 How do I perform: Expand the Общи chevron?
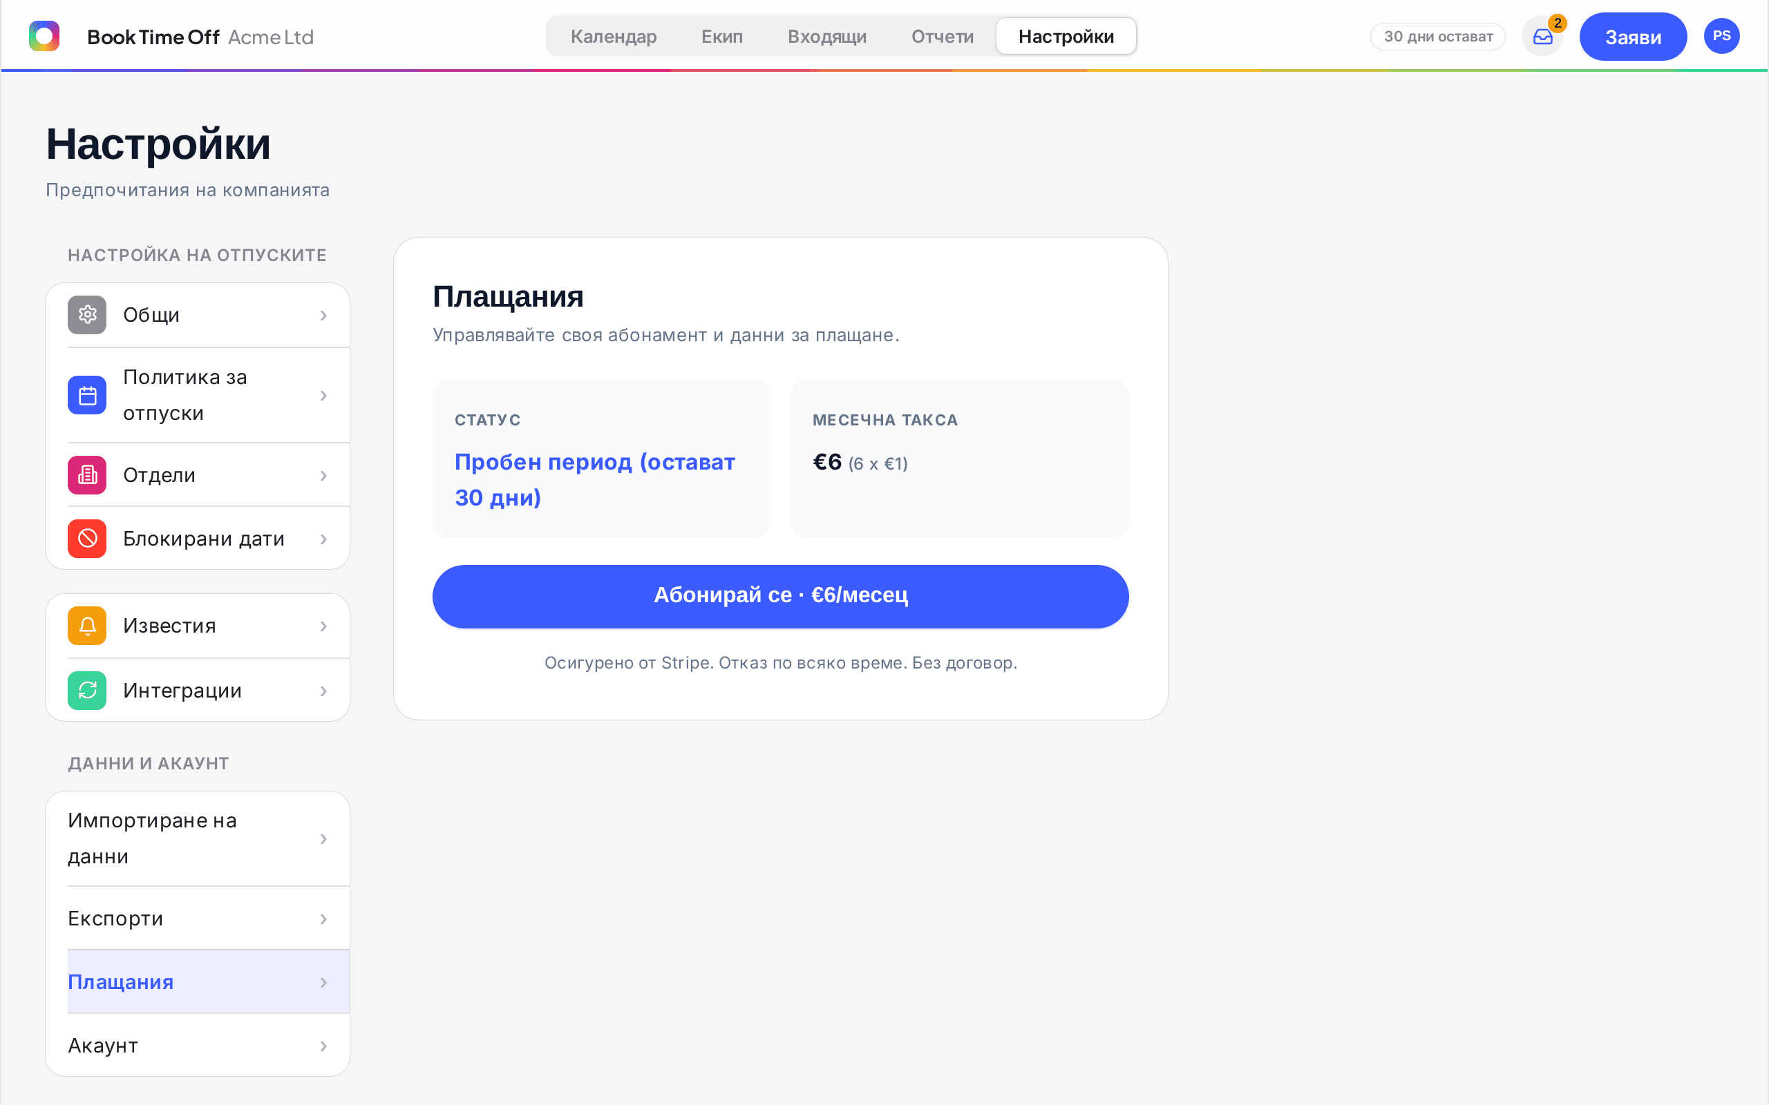coord(323,315)
